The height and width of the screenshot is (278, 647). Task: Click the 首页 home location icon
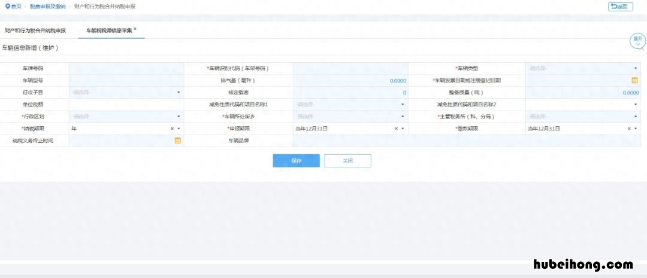pyautogui.click(x=7, y=7)
